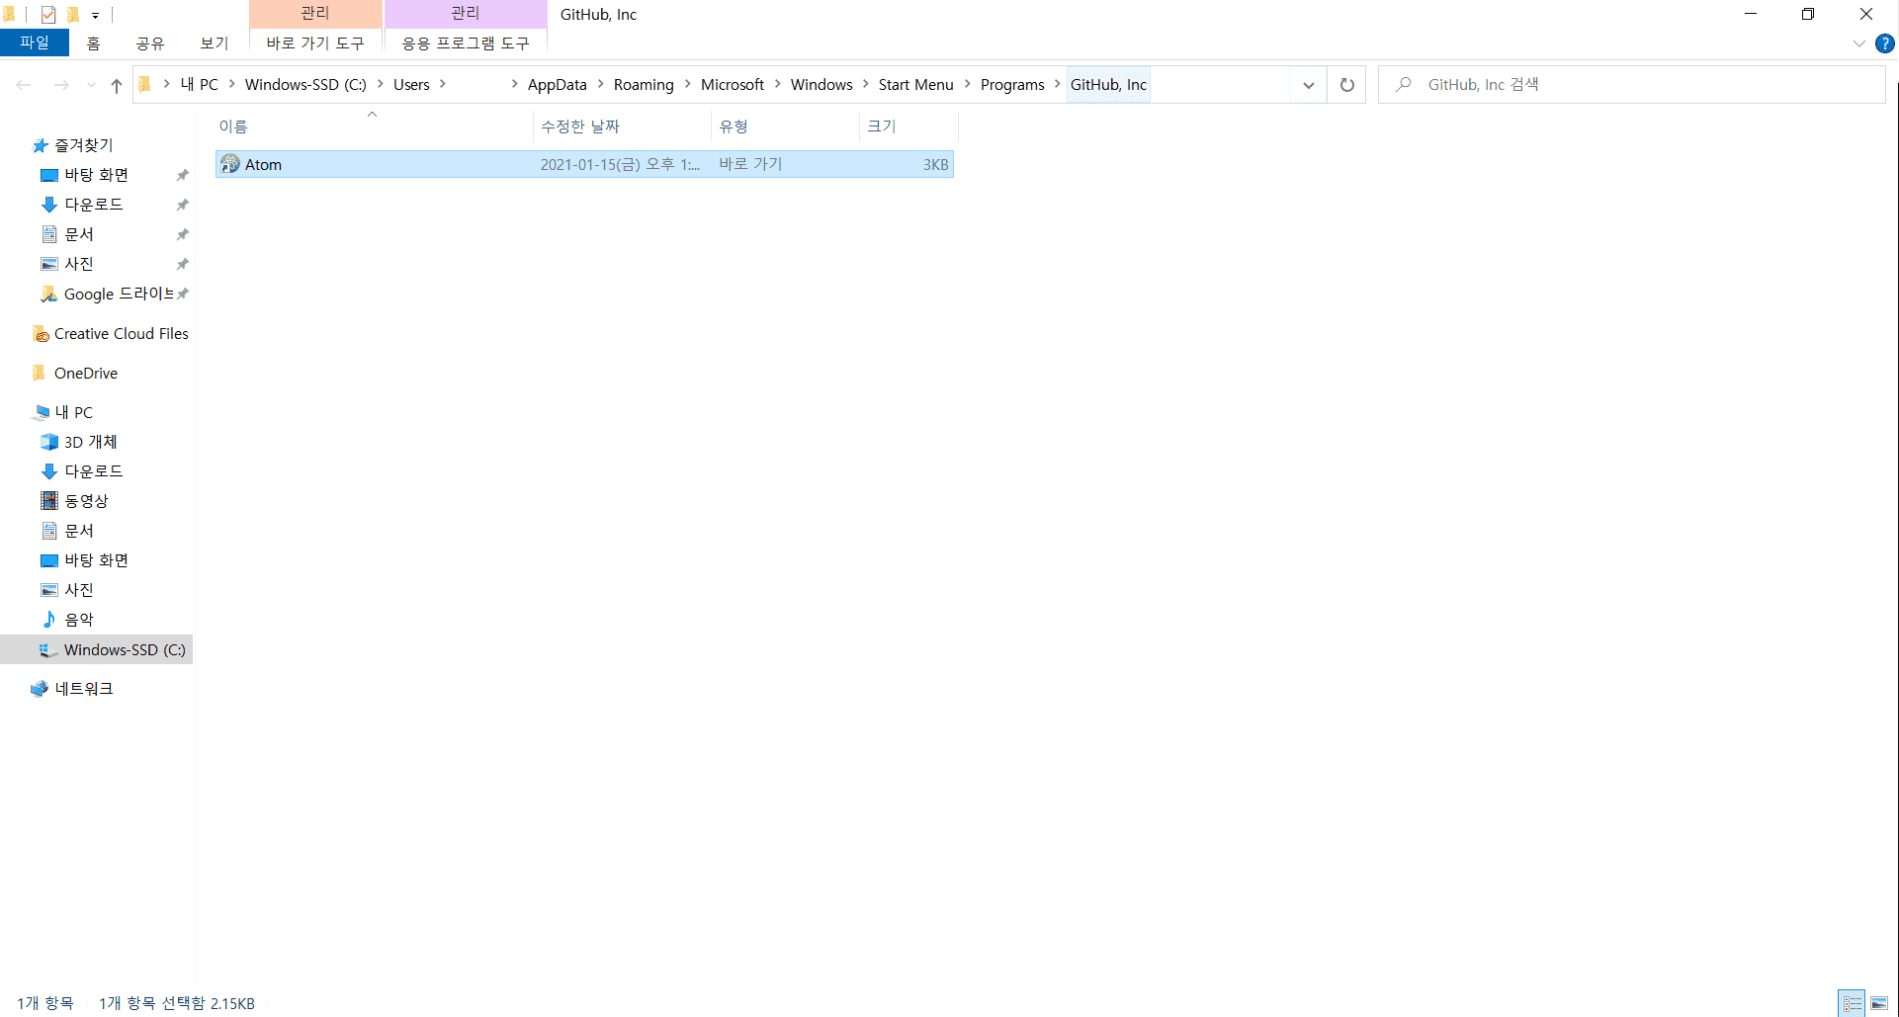Viewport: 1899px width, 1017px height.
Task: Click the 다운로드 arrow icon under 내 PC
Action: [49, 471]
